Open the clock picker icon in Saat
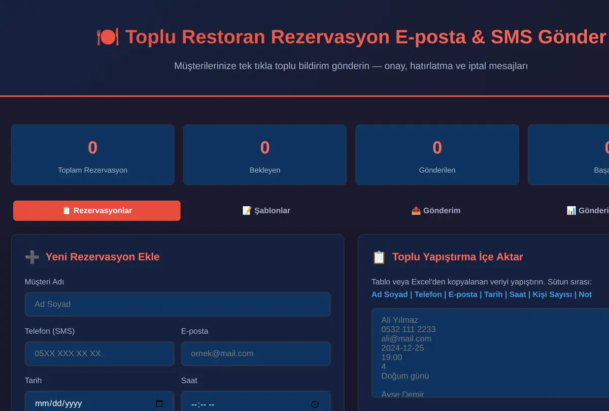The image size is (609, 411). (x=315, y=404)
